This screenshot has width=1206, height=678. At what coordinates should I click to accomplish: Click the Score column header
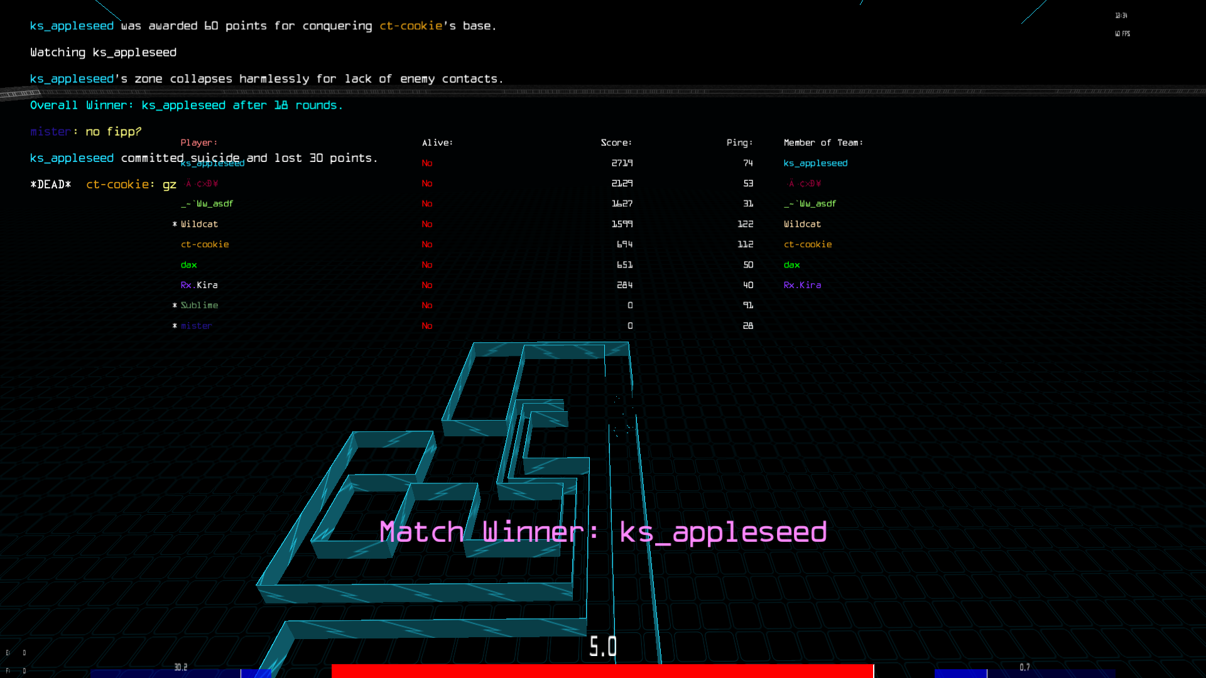616,143
